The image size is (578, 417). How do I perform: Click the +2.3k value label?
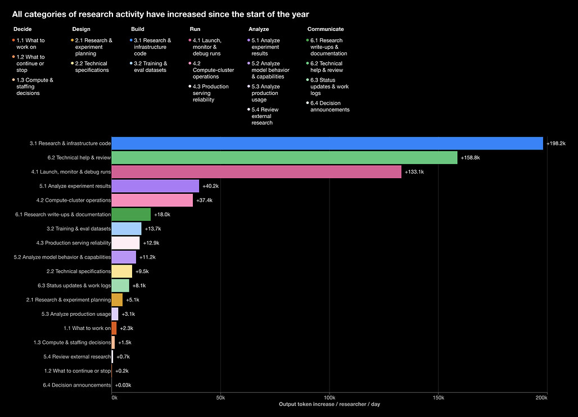pyautogui.click(x=127, y=328)
